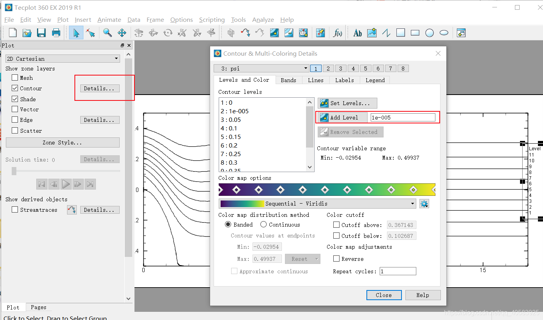Select contour group 2 button

pyautogui.click(x=328, y=69)
